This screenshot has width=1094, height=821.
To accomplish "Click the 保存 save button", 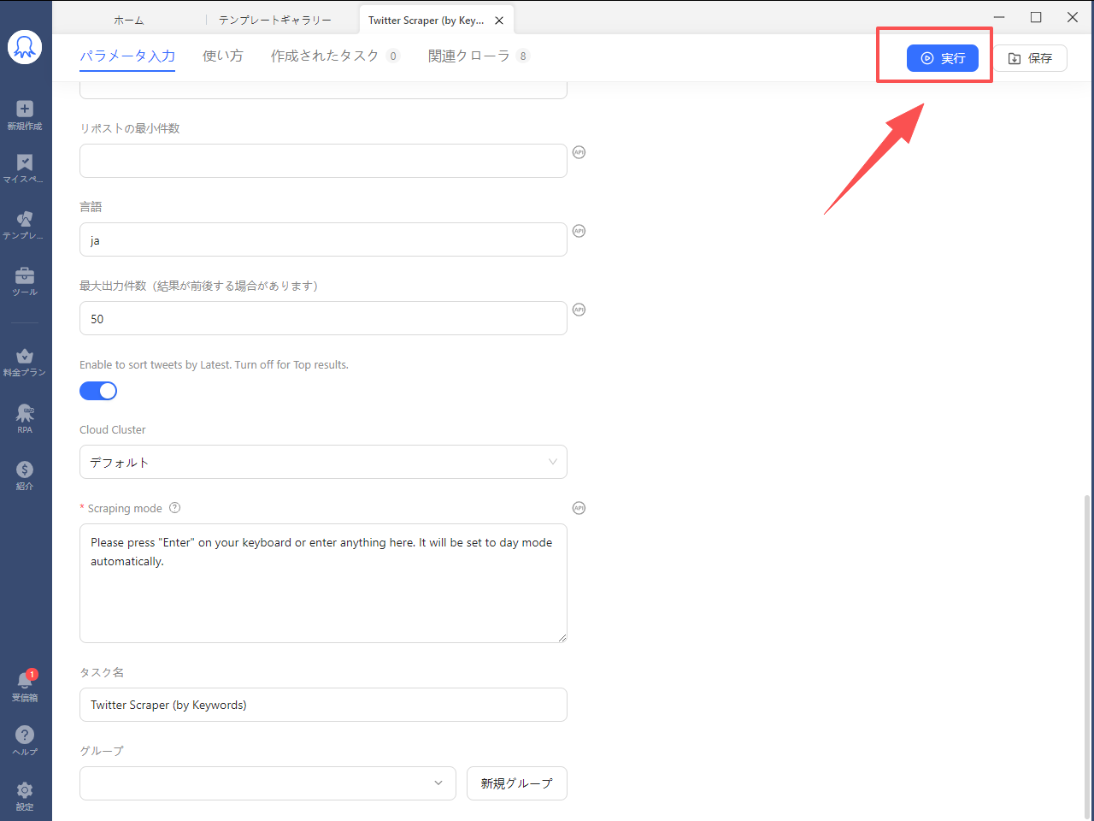I will coord(1030,58).
